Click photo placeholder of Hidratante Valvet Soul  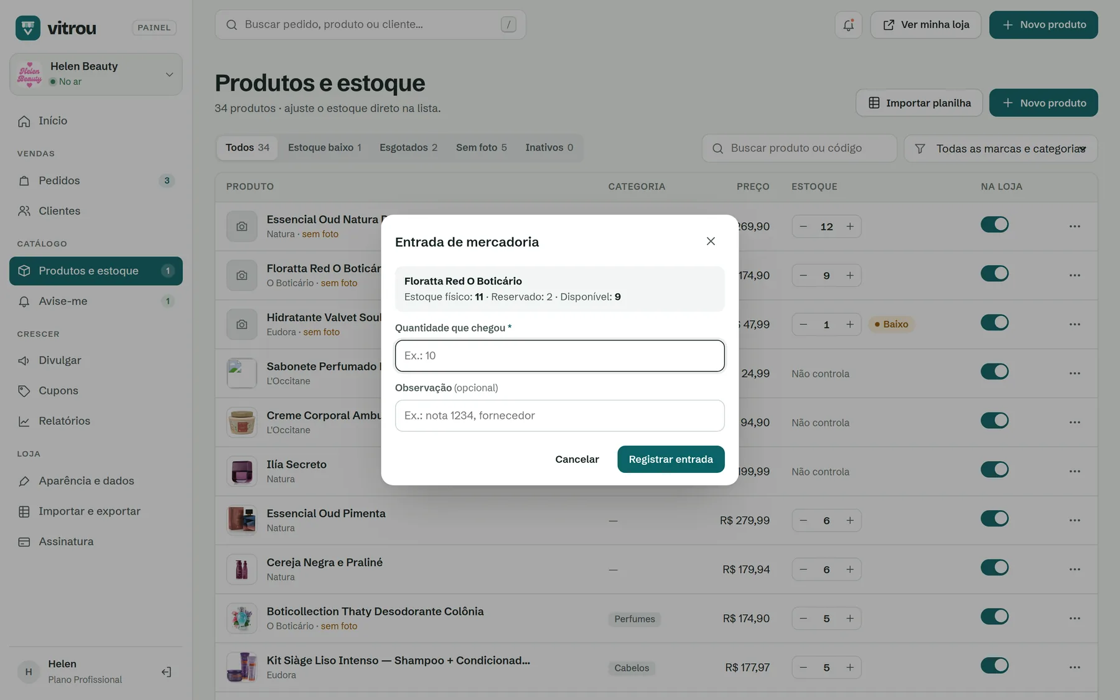[x=242, y=324]
